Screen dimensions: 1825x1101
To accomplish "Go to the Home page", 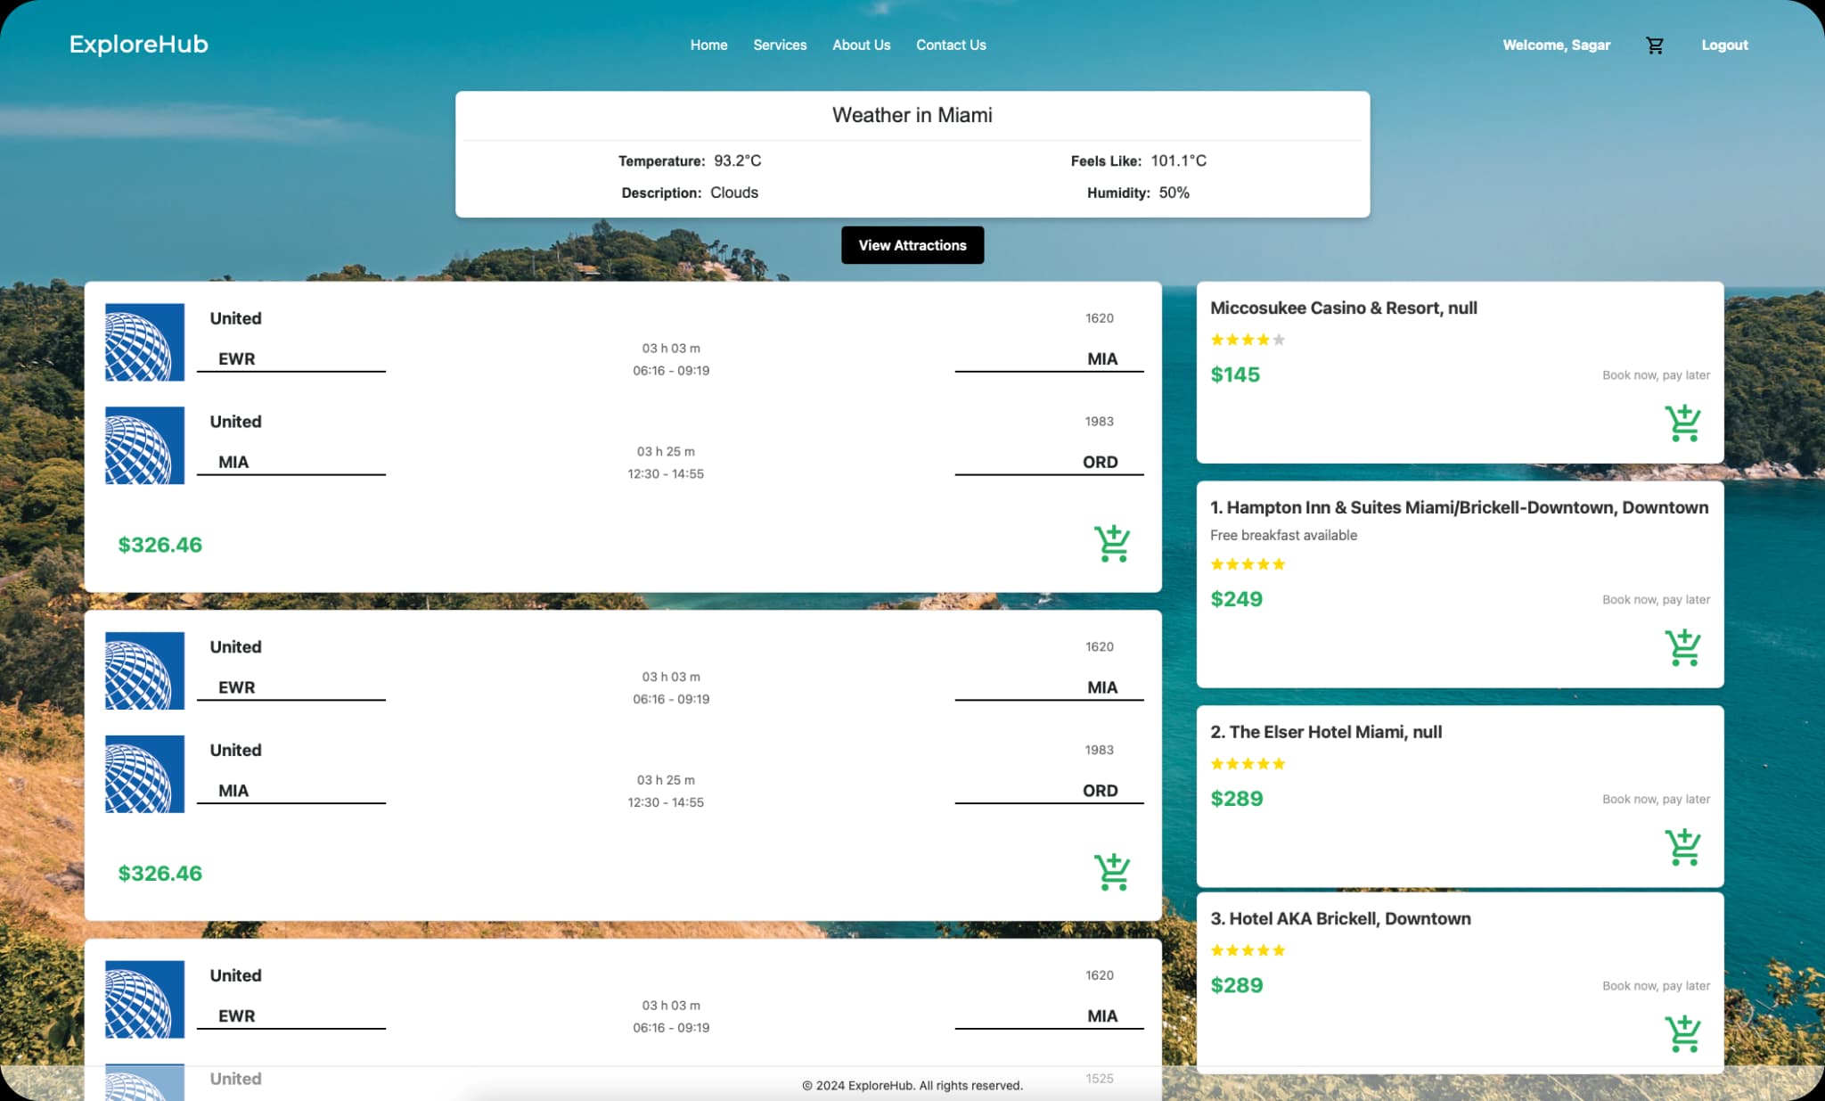I will click(x=708, y=45).
